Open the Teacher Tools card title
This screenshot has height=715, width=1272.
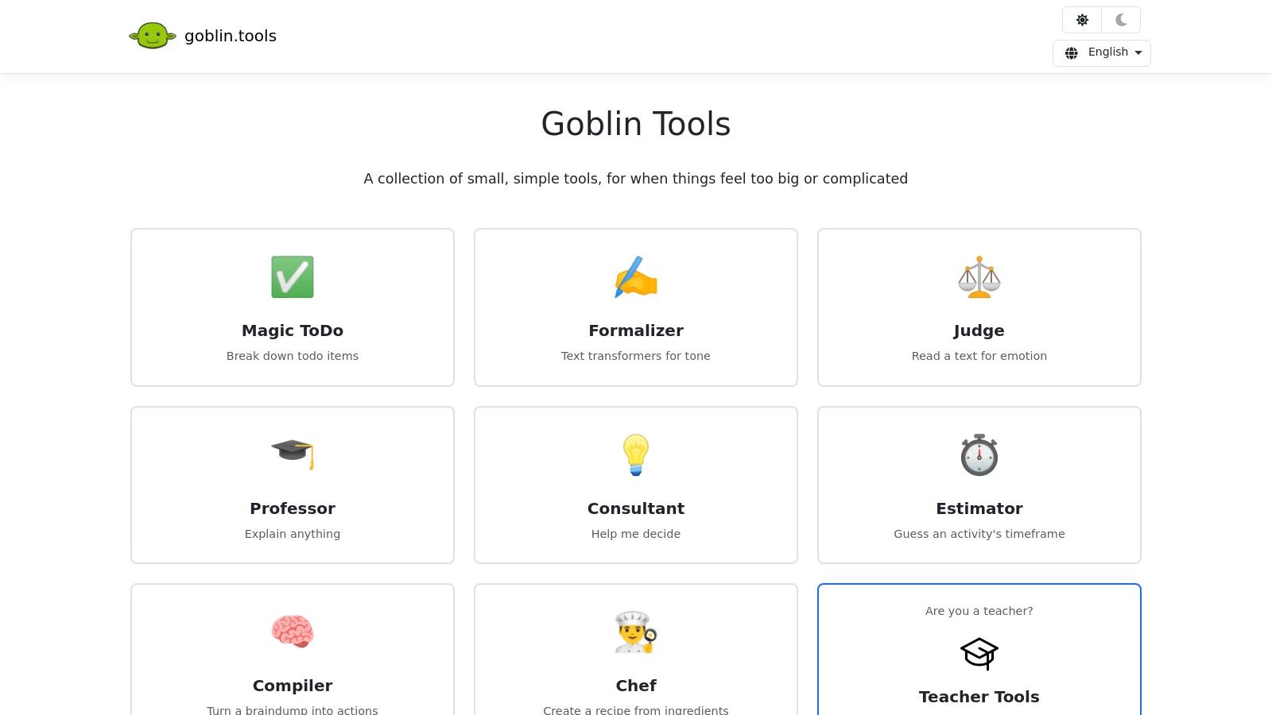pyautogui.click(x=979, y=697)
